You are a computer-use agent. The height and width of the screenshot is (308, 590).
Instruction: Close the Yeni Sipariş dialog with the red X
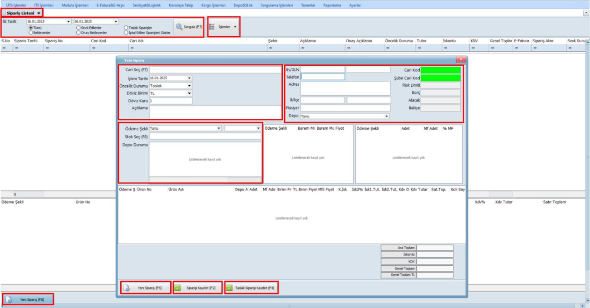461,60
